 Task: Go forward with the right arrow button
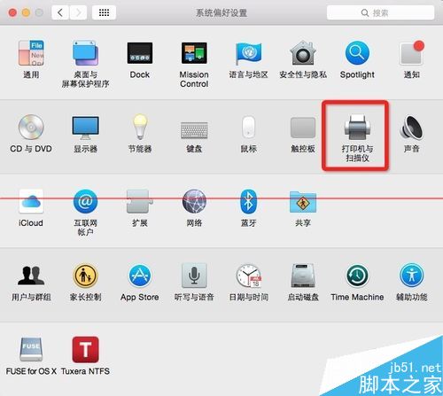coord(78,12)
